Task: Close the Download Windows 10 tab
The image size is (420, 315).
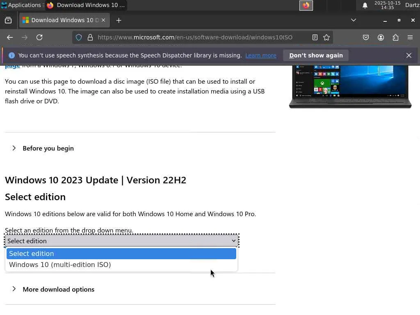Action: [103, 20]
